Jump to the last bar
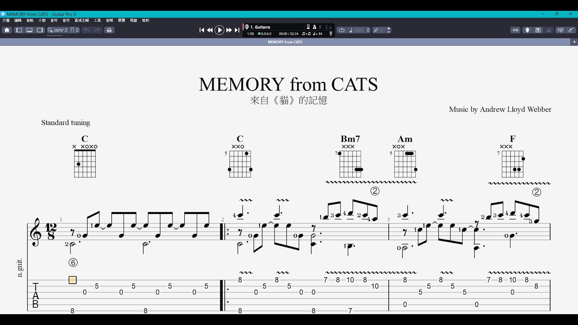Viewport: 578px width, 325px height. click(237, 30)
